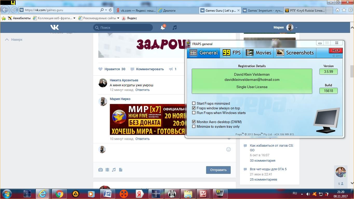The width and height of the screenshot is (354, 199).
Task: Open Microsoft Word from taskbar
Action: (x=107, y=194)
